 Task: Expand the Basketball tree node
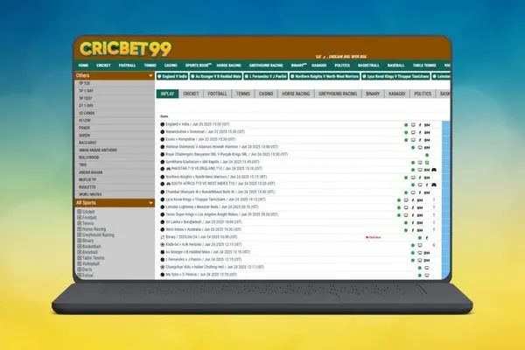tap(80, 246)
